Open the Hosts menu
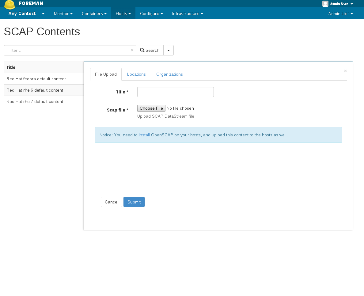Image resolution: width=364 pixels, height=296 pixels. pos(123,13)
